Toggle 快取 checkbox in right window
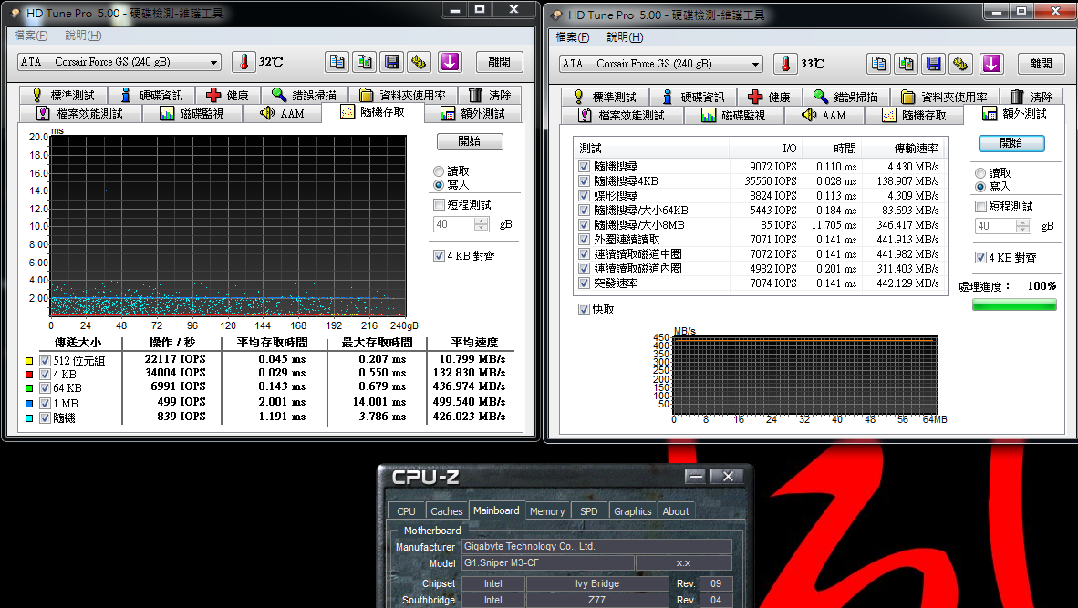This screenshot has height=608, width=1078. 584,309
